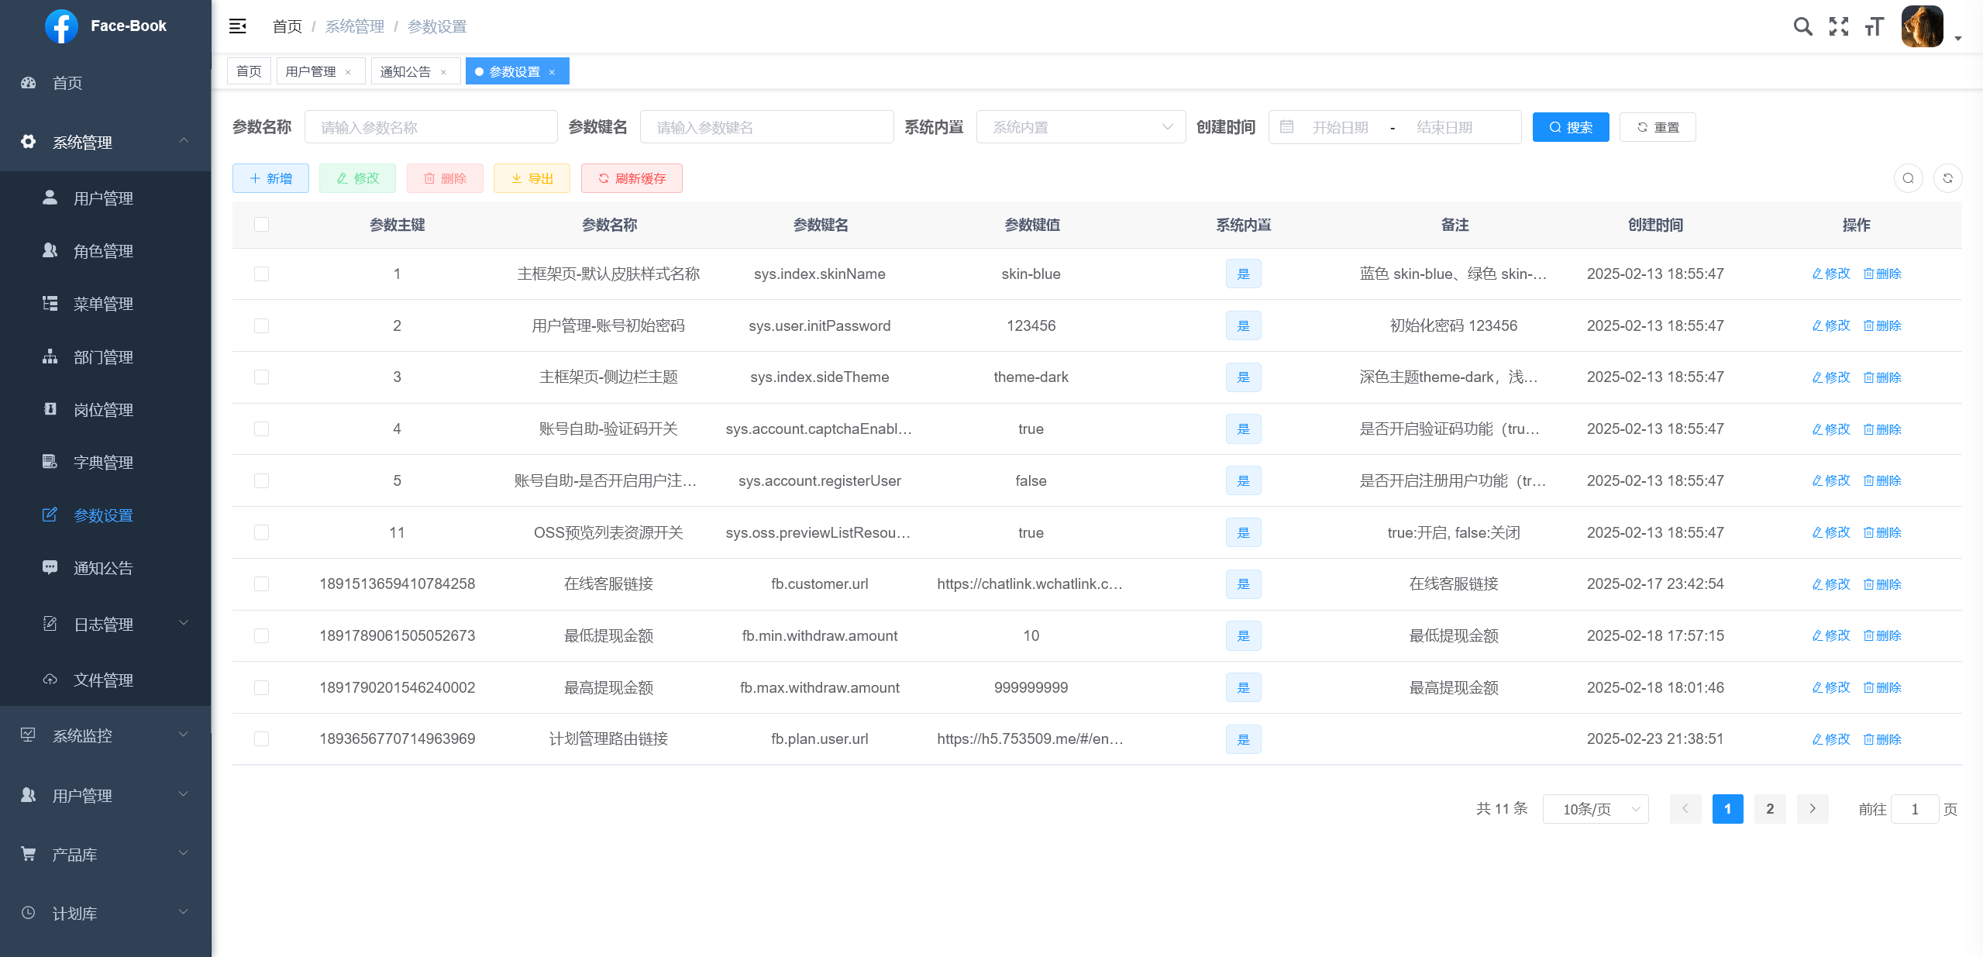Select 菜单管理 in the sidebar

tap(103, 304)
